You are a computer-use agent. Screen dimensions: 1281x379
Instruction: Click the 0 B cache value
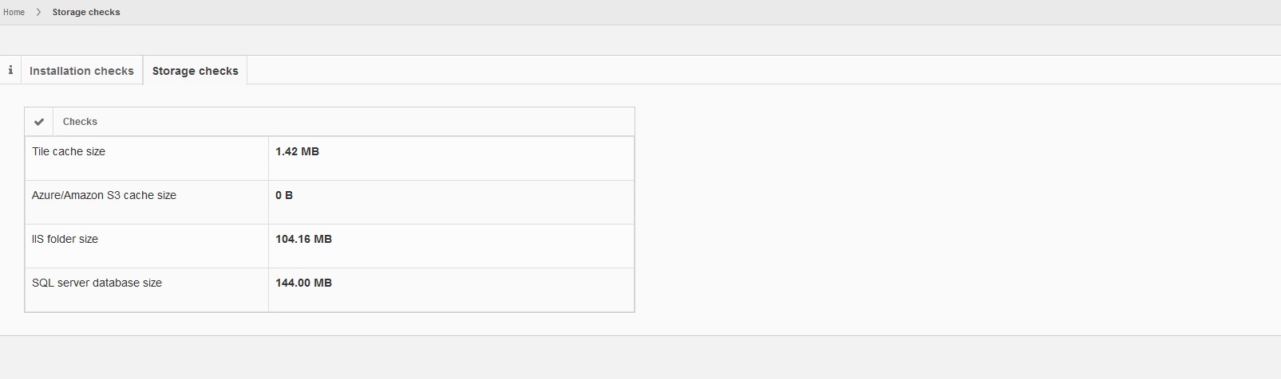[284, 195]
